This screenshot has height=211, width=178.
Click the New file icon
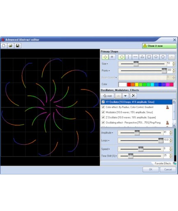(x=4, y=46)
